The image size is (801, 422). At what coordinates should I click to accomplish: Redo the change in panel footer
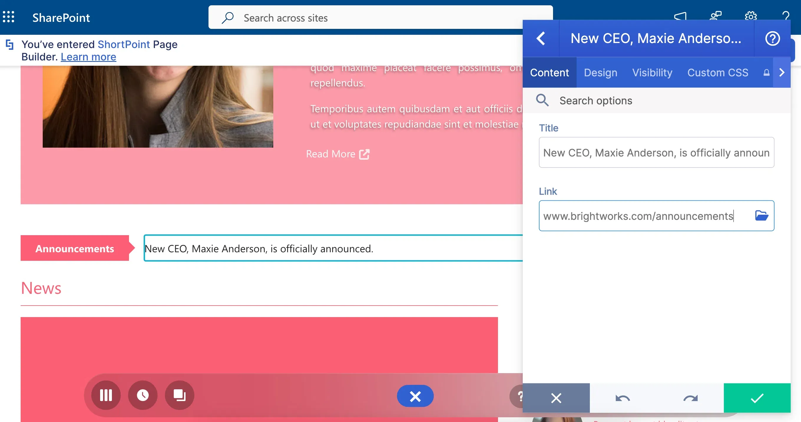(690, 398)
